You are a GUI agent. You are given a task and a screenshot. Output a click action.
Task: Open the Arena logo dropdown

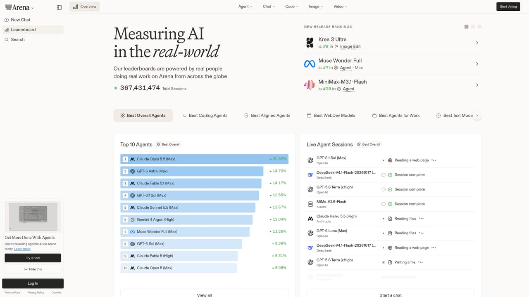(x=19, y=7)
